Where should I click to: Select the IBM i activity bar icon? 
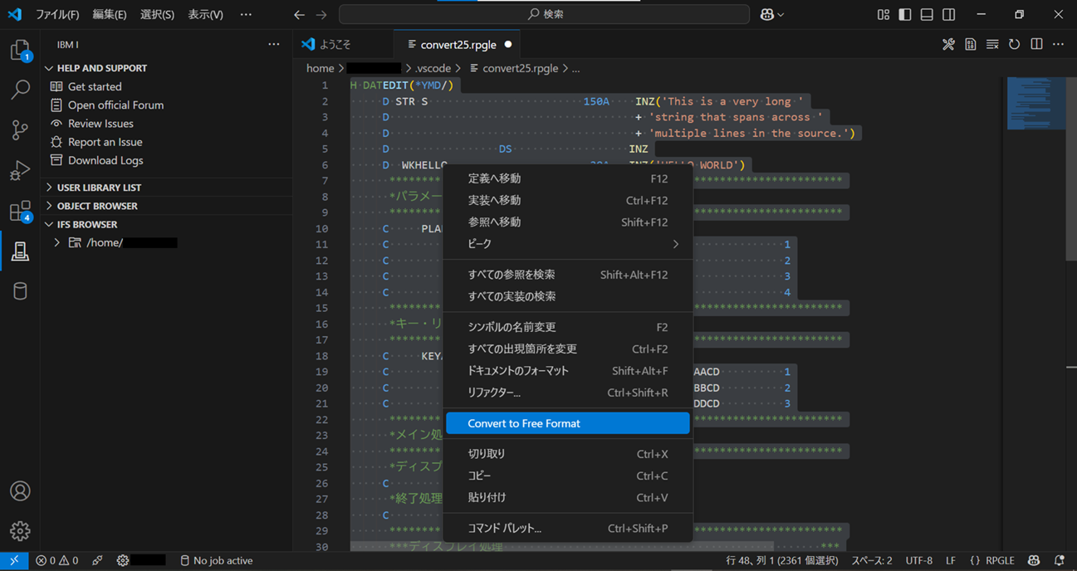tap(20, 251)
